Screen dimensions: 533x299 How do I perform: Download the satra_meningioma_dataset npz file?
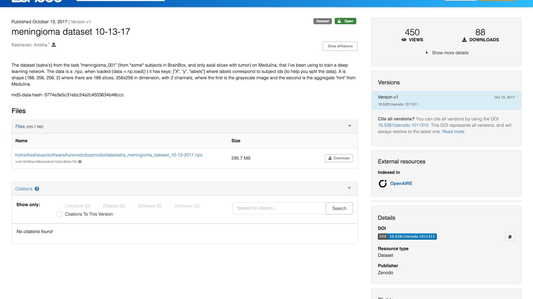pos(339,158)
